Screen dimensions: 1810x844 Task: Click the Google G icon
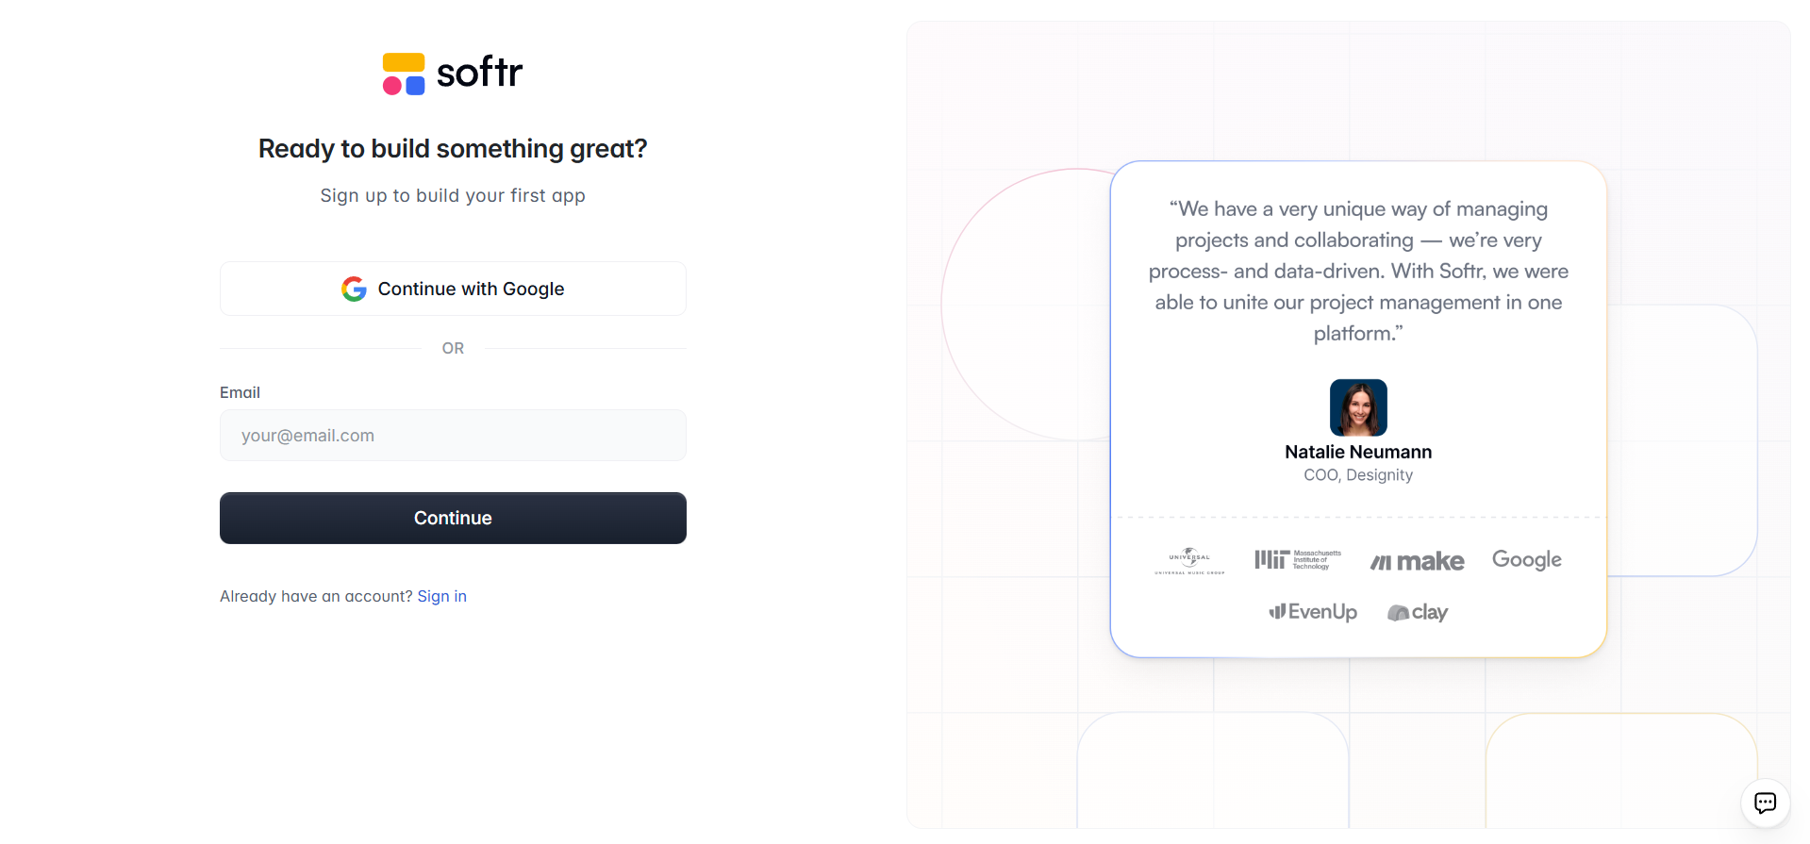354,289
